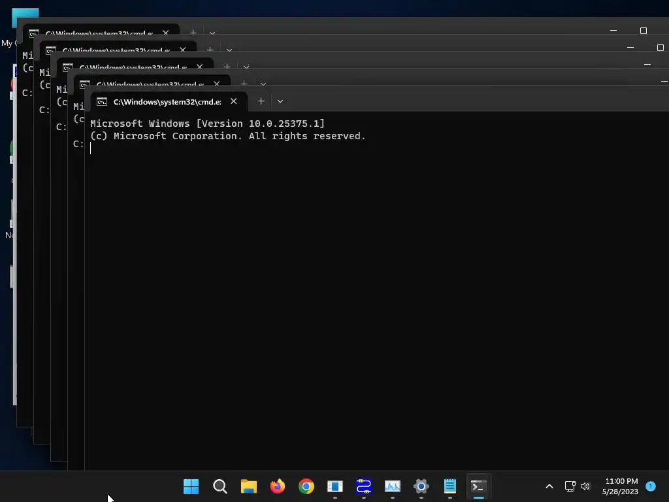This screenshot has width=669, height=502.
Task: Click the 'Microsoft Windows [Version 10.0.25375.1]' line
Action: coord(207,124)
